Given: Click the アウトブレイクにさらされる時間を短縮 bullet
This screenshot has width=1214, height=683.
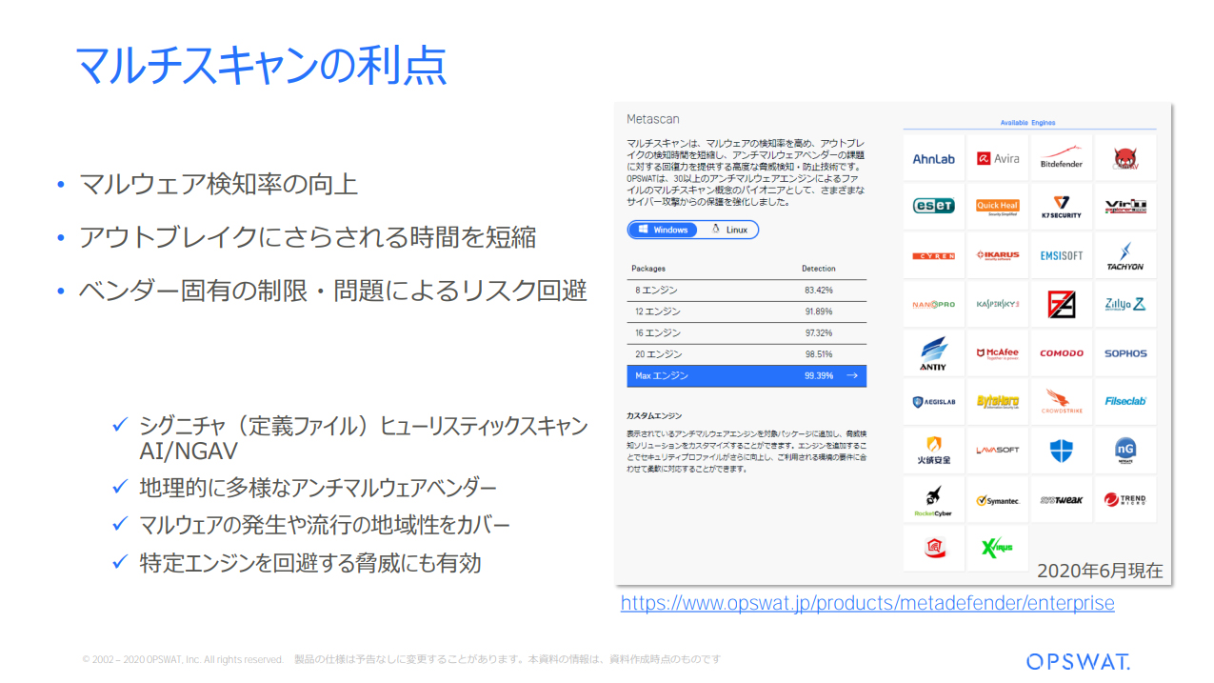Looking at the screenshot, I should pos(308,236).
